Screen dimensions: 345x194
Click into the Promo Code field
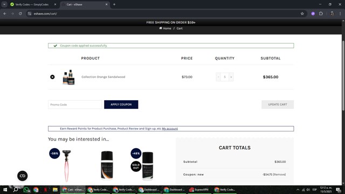[x=75, y=105]
